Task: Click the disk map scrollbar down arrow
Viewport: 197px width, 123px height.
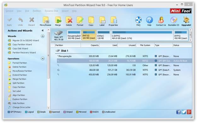Action: coord(190,40)
